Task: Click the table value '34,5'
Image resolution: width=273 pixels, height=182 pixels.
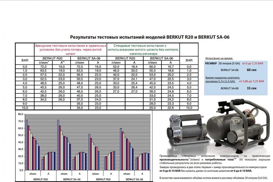Action: click(x=43, y=100)
